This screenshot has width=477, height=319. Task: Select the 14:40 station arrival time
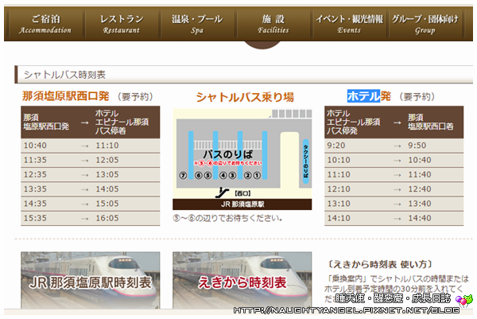pyautogui.click(x=420, y=218)
